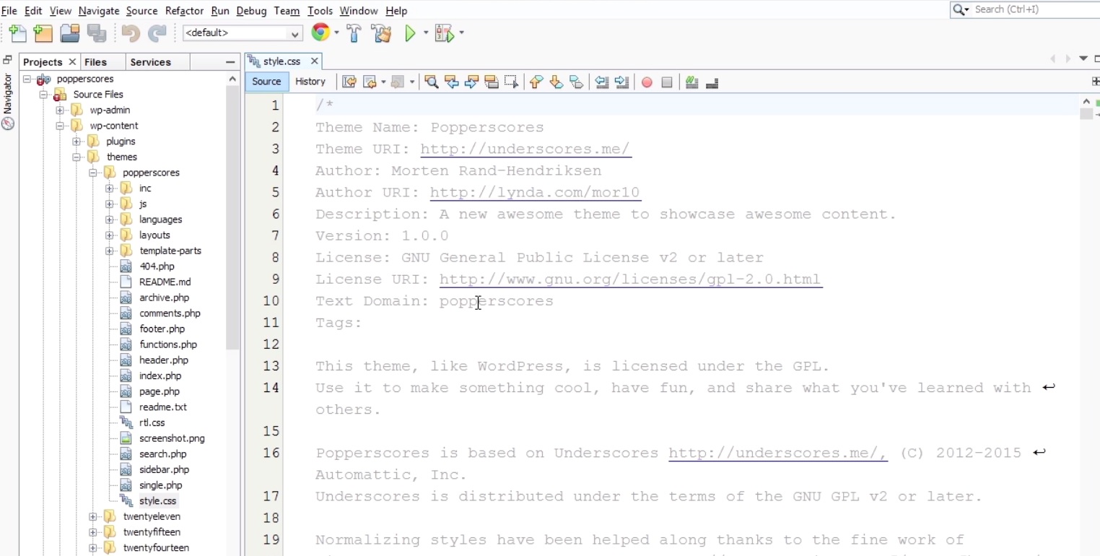The height and width of the screenshot is (556, 1100).
Task: Open the Run Project dropdown arrow
Action: coord(426,33)
